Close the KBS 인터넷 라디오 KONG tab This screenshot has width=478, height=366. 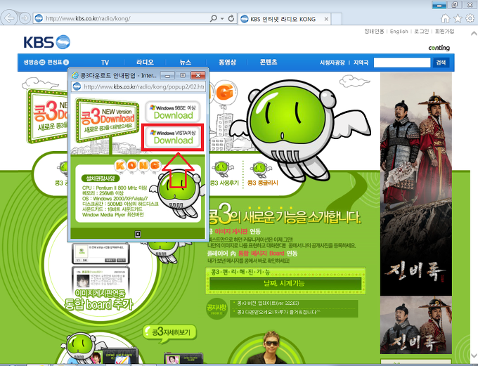click(326, 19)
